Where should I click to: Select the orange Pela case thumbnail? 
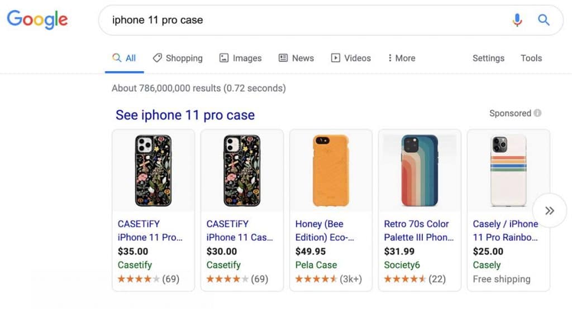tap(331, 170)
